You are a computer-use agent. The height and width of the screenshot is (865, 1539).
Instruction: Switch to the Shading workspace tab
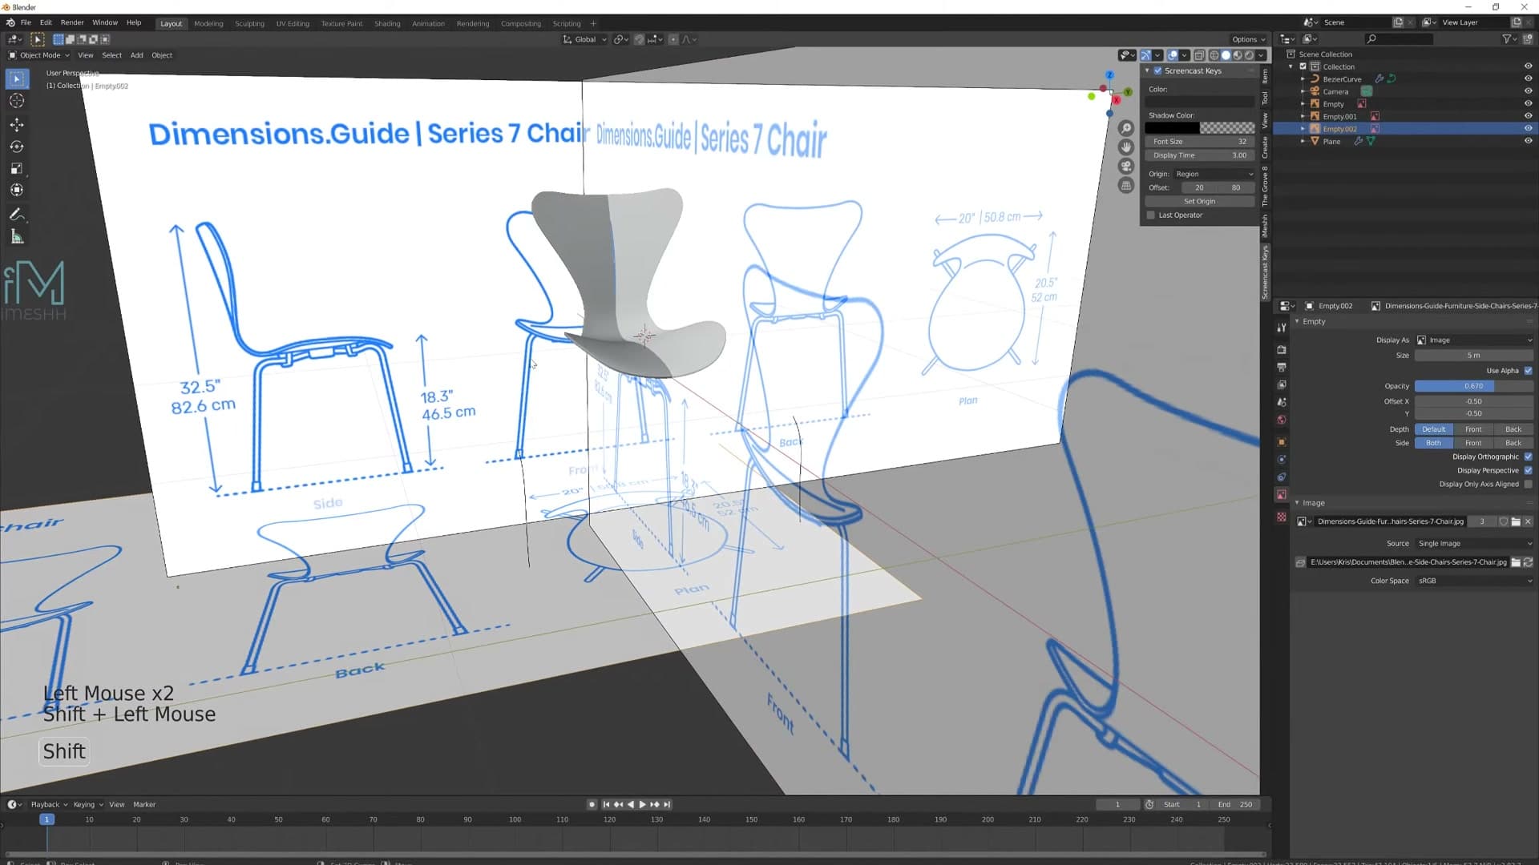coord(387,23)
